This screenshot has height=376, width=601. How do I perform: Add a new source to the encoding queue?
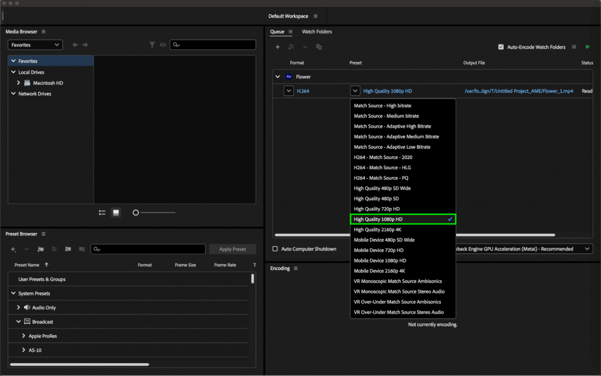click(278, 46)
